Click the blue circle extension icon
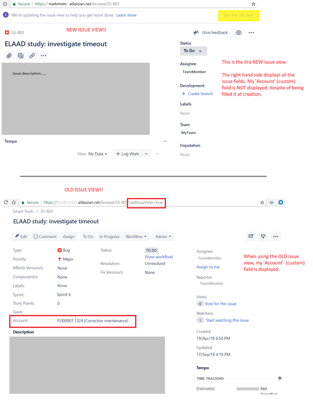313x403 pixels. pos(281,202)
